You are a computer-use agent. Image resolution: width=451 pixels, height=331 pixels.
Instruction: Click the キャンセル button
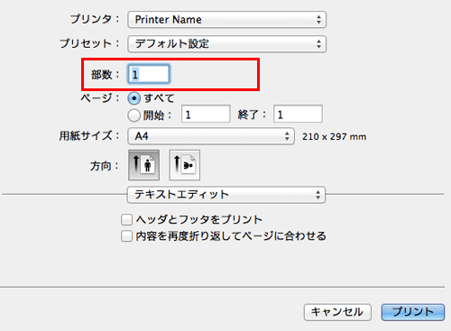[x=337, y=312]
